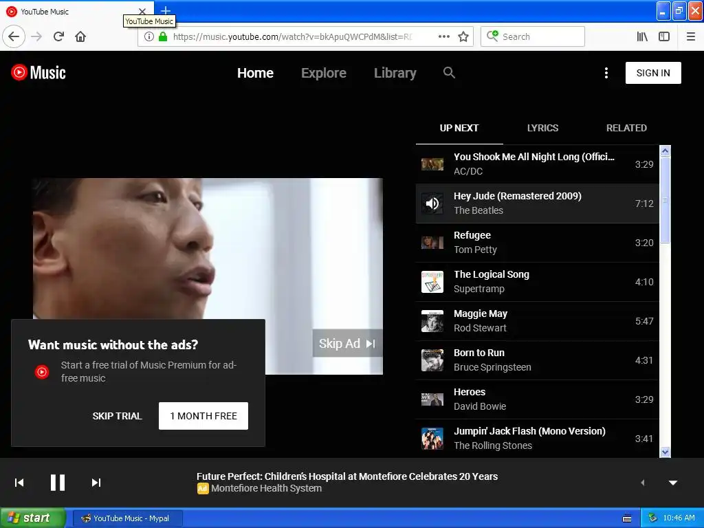Click the David Bowie Heroes thumbnail
Viewport: 704px width, 528px height.
tap(432, 399)
